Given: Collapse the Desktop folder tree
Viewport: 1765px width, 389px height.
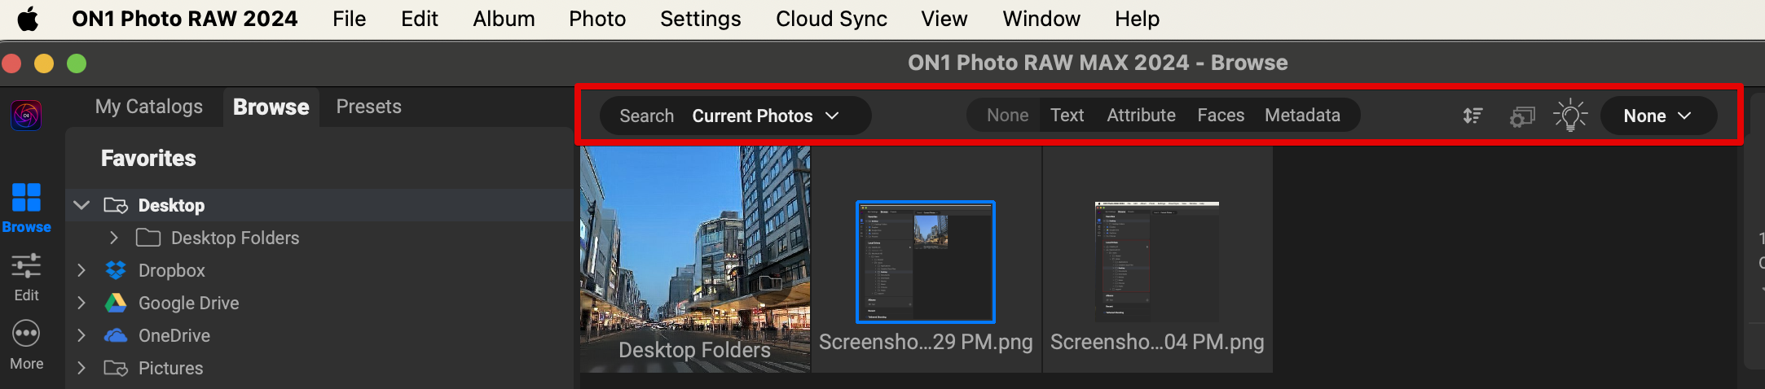Looking at the screenshot, I should 81,205.
